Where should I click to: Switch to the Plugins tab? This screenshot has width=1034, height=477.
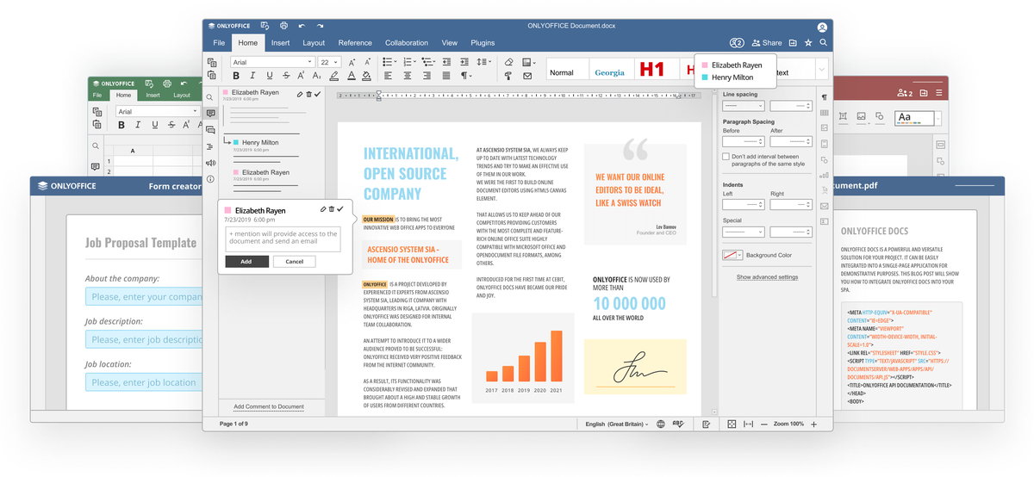(483, 43)
